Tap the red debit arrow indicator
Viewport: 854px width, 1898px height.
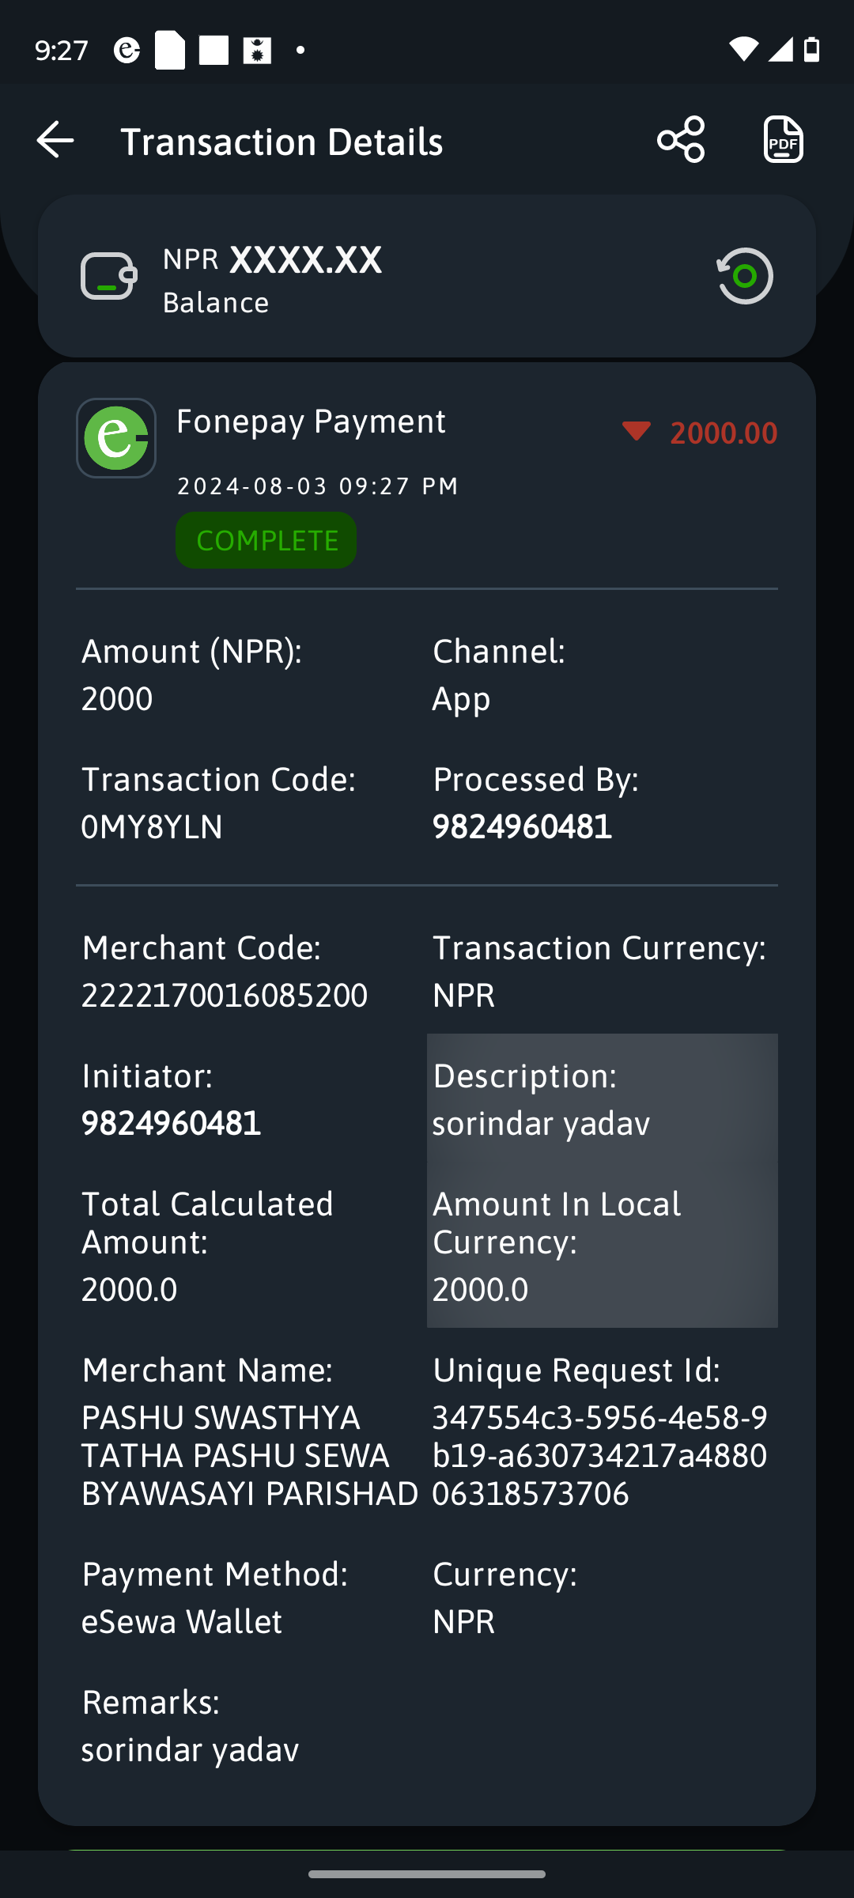coord(636,432)
